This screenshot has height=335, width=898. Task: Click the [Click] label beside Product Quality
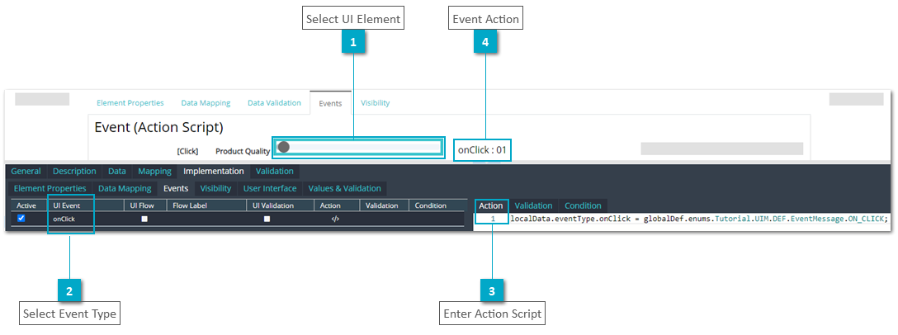click(x=187, y=151)
